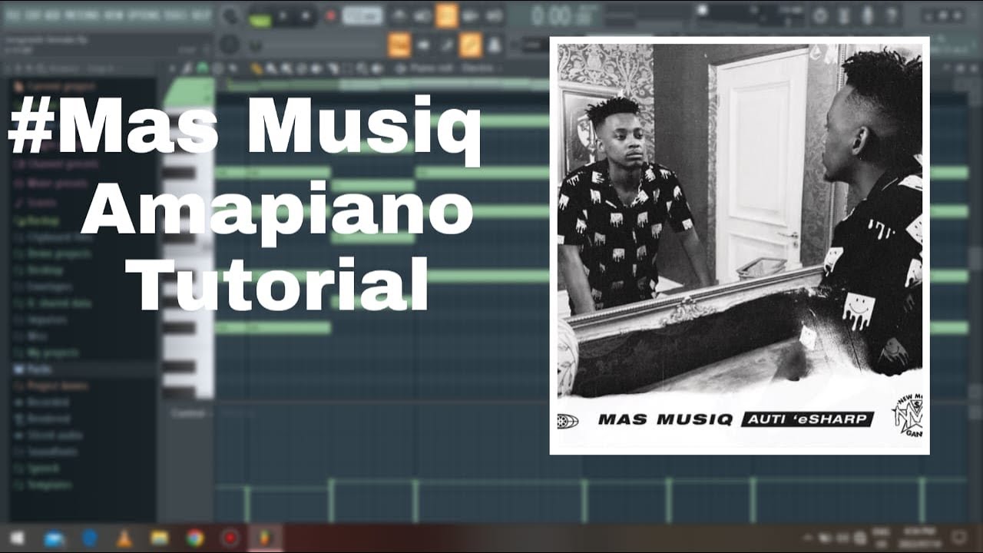
Task: Open the HELP menu
Action: pyautogui.click(x=202, y=15)
